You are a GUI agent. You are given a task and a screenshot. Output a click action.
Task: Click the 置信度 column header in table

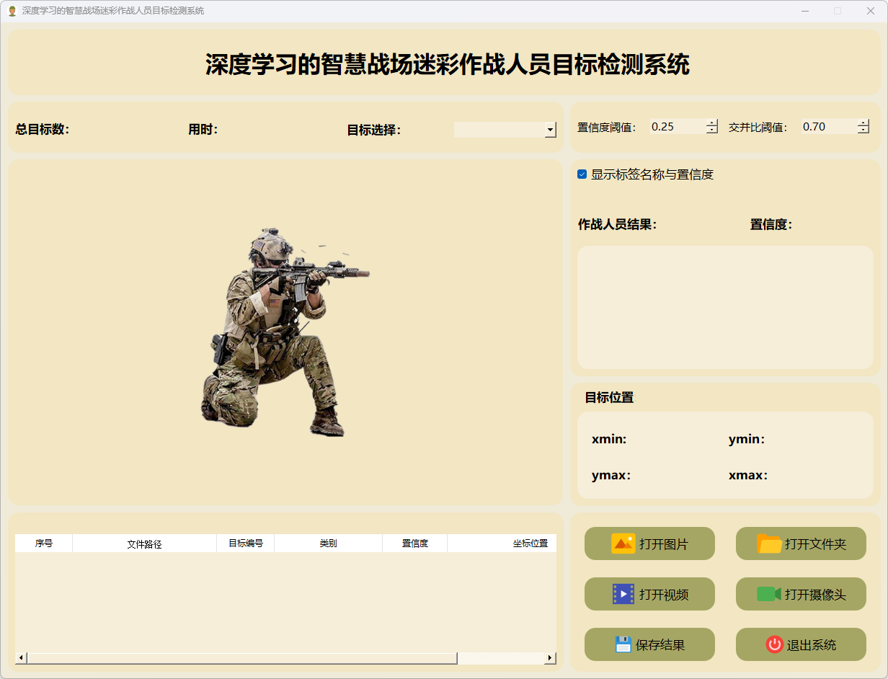(414, 543)
